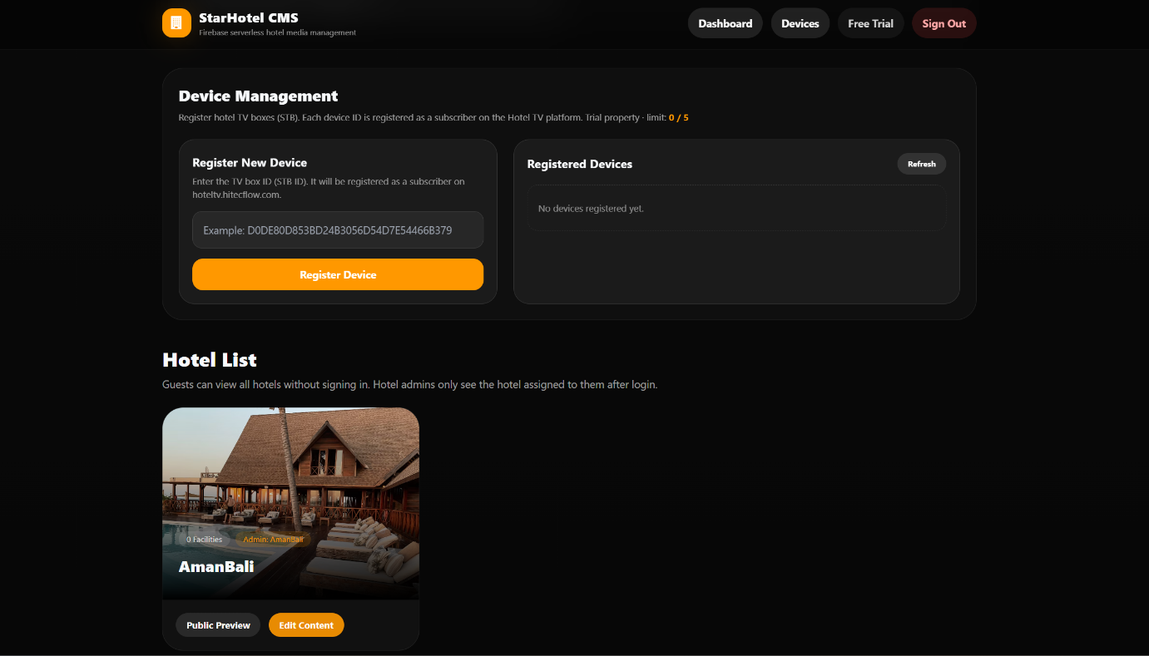This screenshot has height=656, width=1149.
Task: Click the orange Register Device button
Action: (x=338, y=274)
